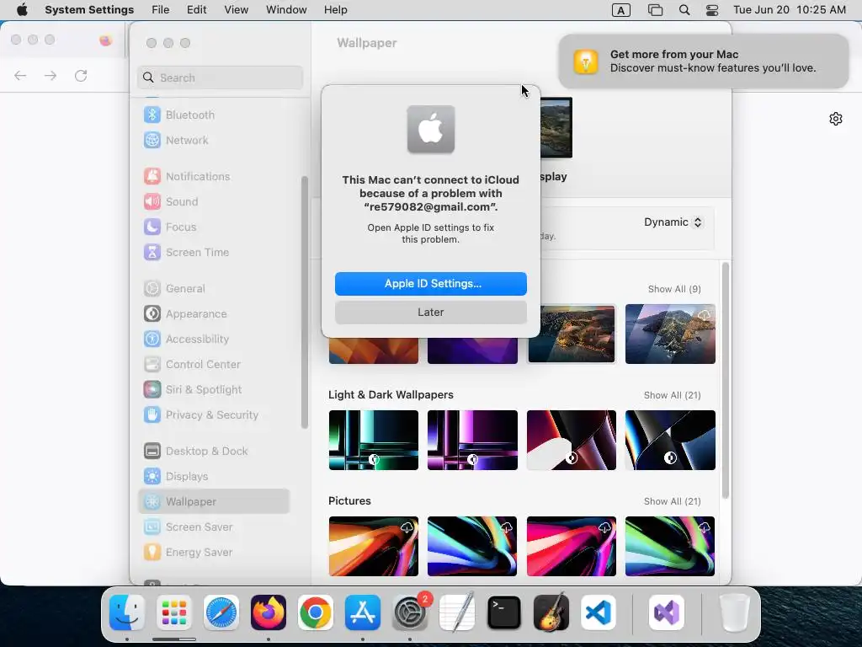The height and width of the screenshot is (647, 862).
Task: Select the Appearance icon
Action: pyautogui.click(x=152, y=314)
